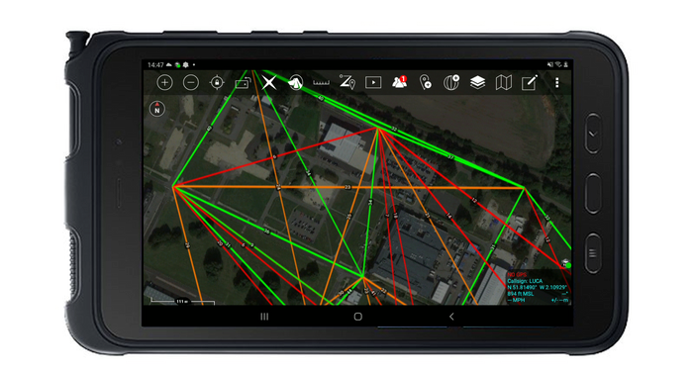The height and width of the screenshot is (371, 693).
Task: Open the overlay layers stack icon
Action: pyautogui.click(x=477, y=82)
